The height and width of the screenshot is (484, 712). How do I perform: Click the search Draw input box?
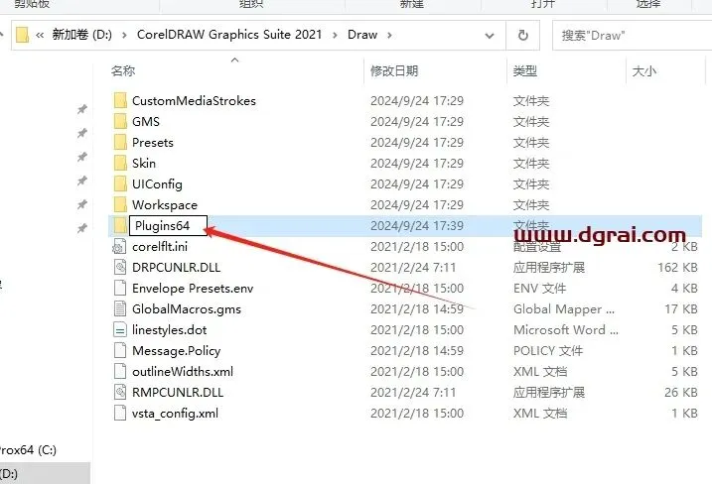pyautogui.click(x=633, y=36)
